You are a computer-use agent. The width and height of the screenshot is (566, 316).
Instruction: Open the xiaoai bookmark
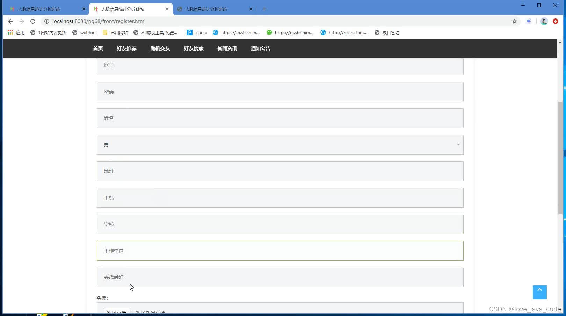[x=197, y=32]
